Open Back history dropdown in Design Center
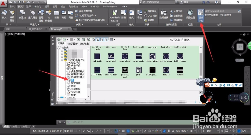251x135 pixels. pos(68,40)
